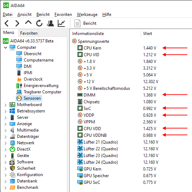Expand the Benchmark tree node
Screen dimensions: 192x192
pyautogui.click(x=5, y=188)
